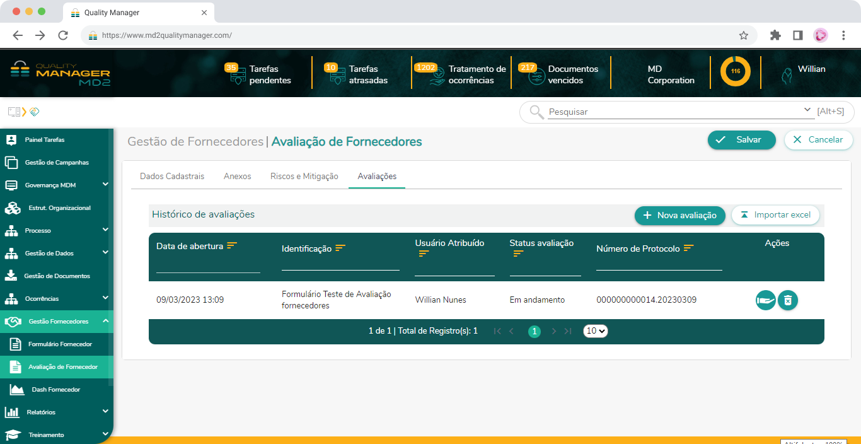Click the Salvar button
Screen dimensions: 861x444
741,141
